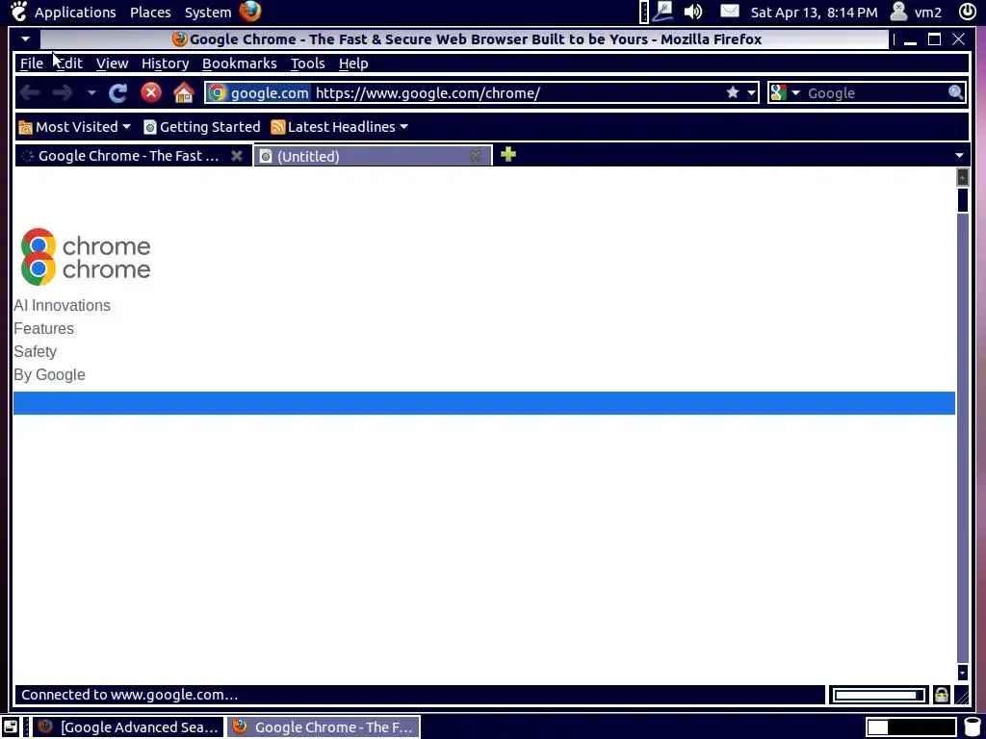
Task: Open the window menu arrow in title bar
Action: pyautogui.click(x=25, y=38)
